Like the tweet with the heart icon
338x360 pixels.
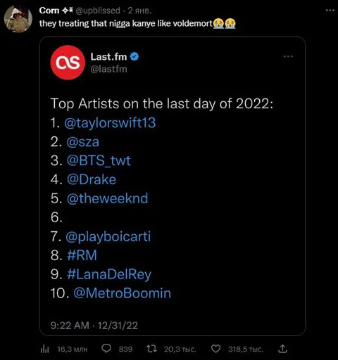[x=215, y=349]
